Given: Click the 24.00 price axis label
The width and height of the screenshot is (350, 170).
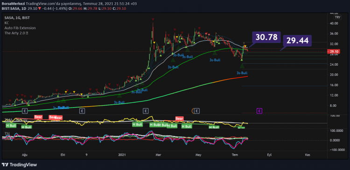Looking at the screenshot, I should click(334, 64).
